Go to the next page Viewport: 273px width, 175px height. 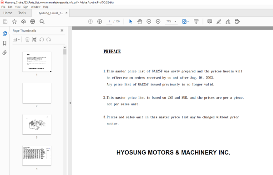pos(100,21)
